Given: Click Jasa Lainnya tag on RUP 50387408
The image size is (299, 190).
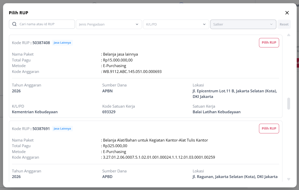Looking at the screenshot, I should pyautogui.click(x=62, y=43).
